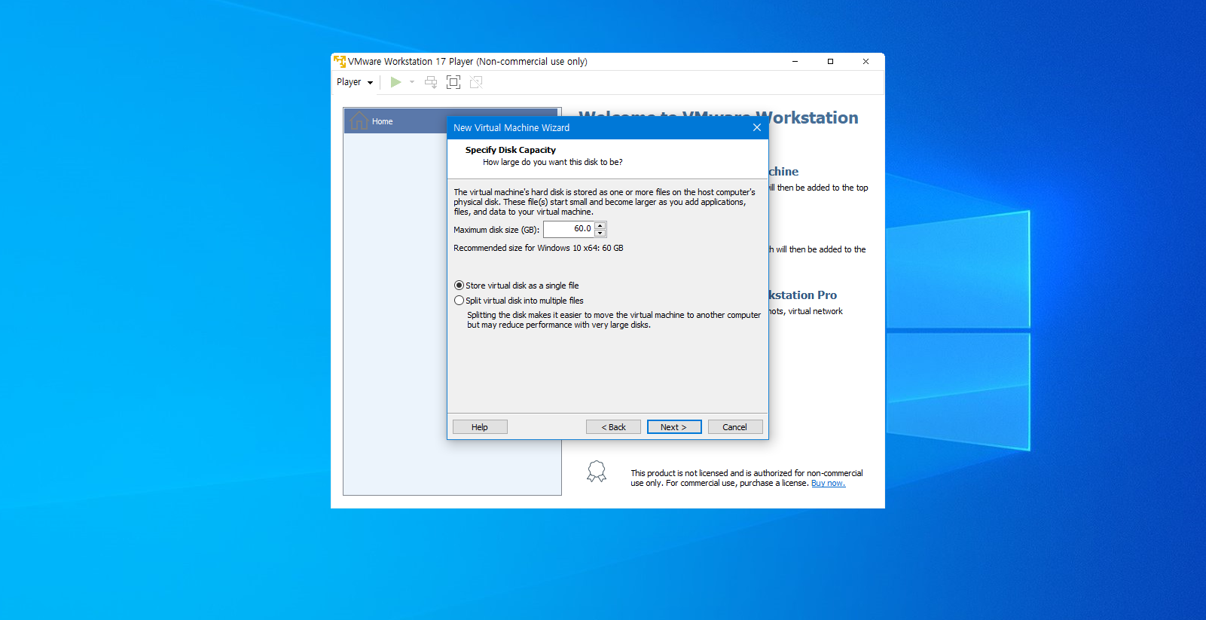Click the license ribbon award icon

click(x=597, y=472)
